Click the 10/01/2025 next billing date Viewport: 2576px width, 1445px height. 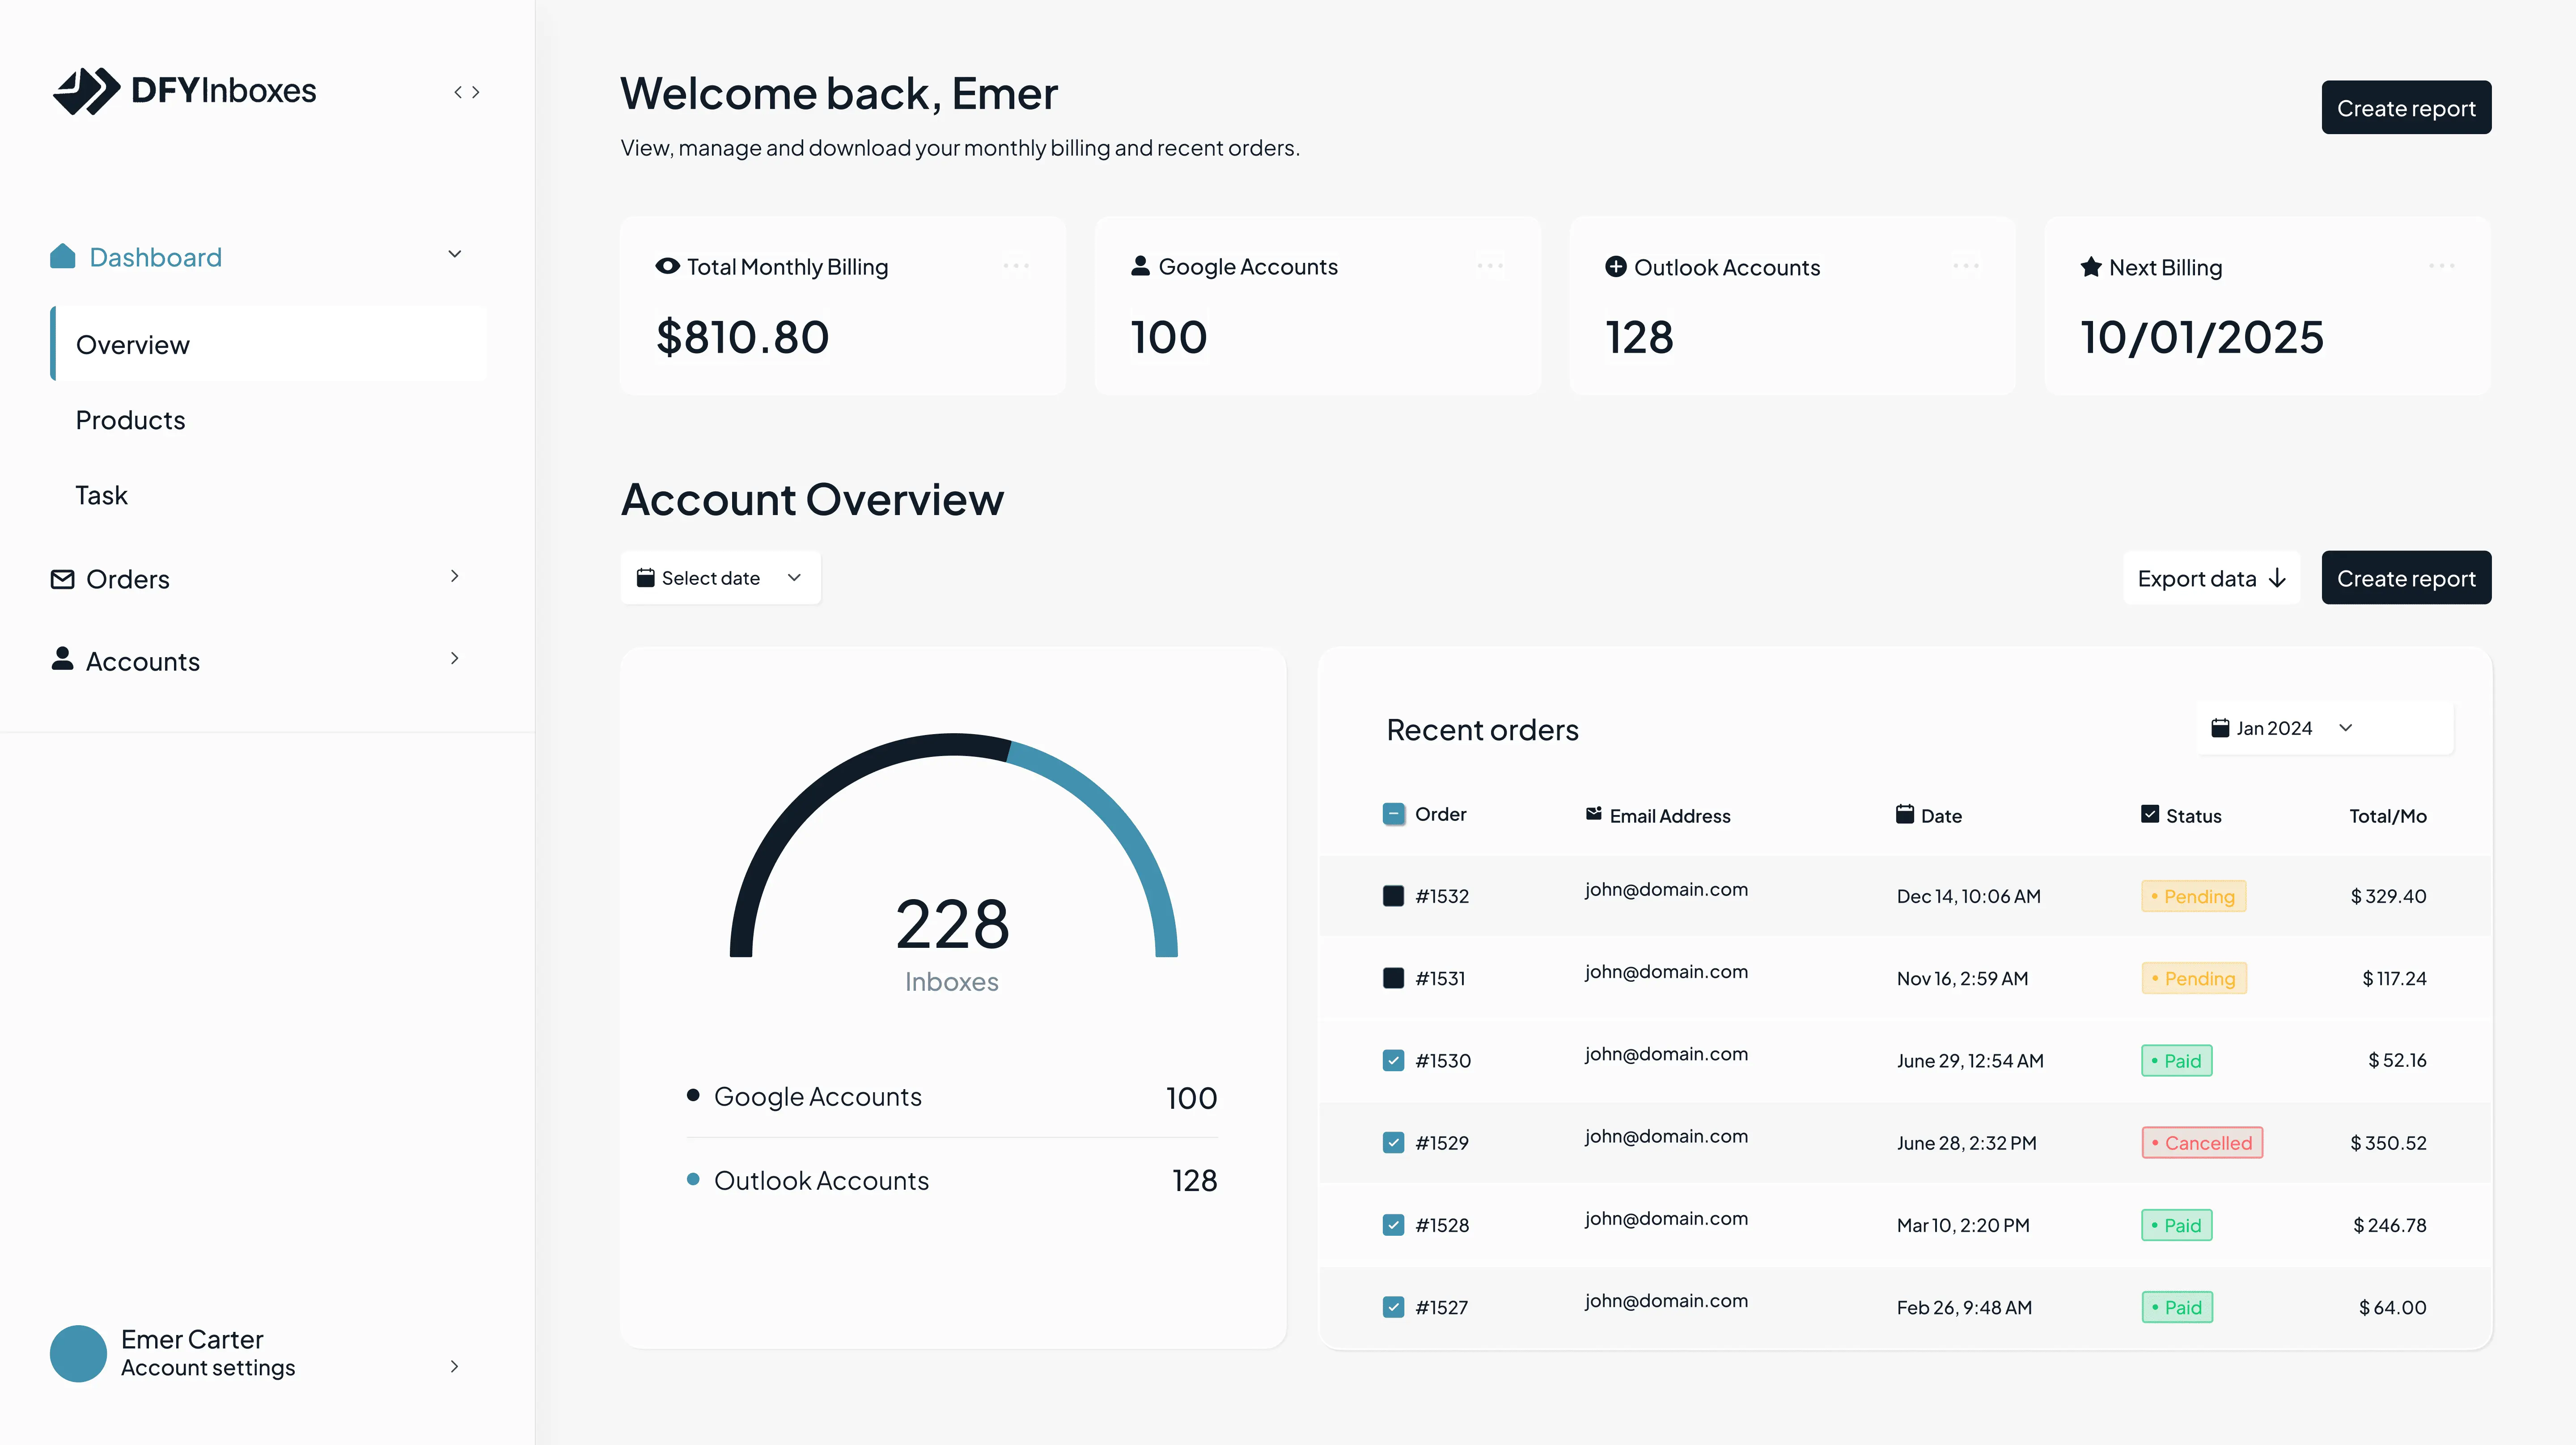click(2202, 337)
